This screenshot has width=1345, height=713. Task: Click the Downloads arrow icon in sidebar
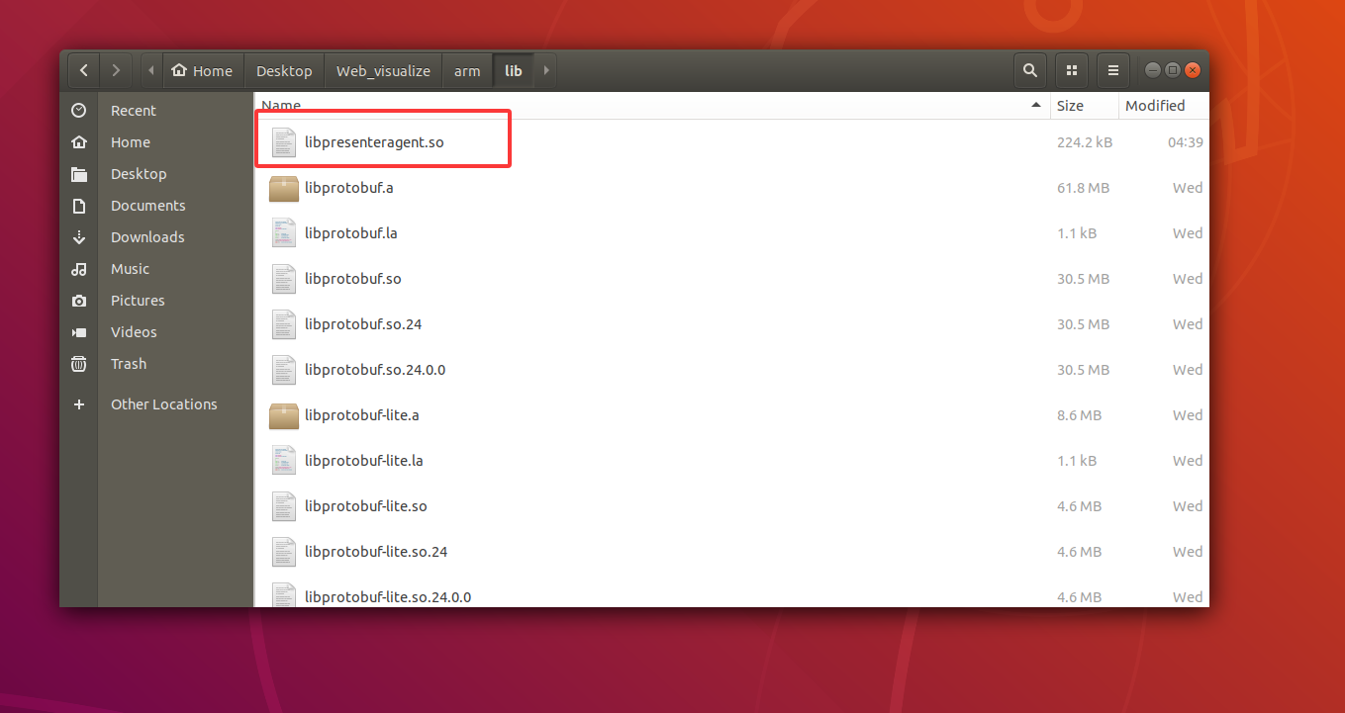79,237
